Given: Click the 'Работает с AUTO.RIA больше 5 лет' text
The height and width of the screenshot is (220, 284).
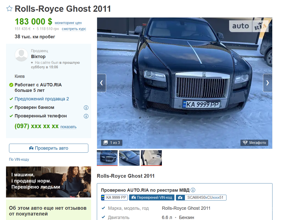Looking at the screenshot, I should point(38,88).
